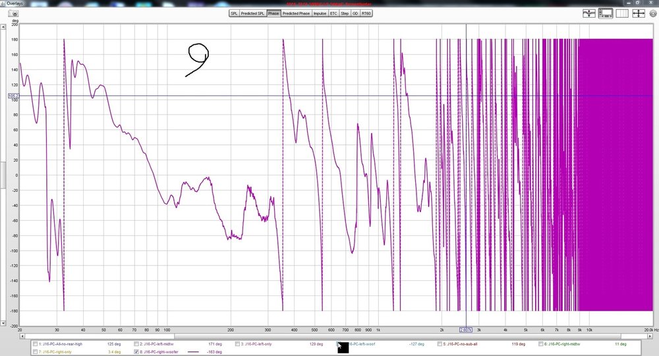Click the 1: J16-PC-All-no-rear-high trace label
659x356 pixels.
pyautogui.click(x=61, y=344)
